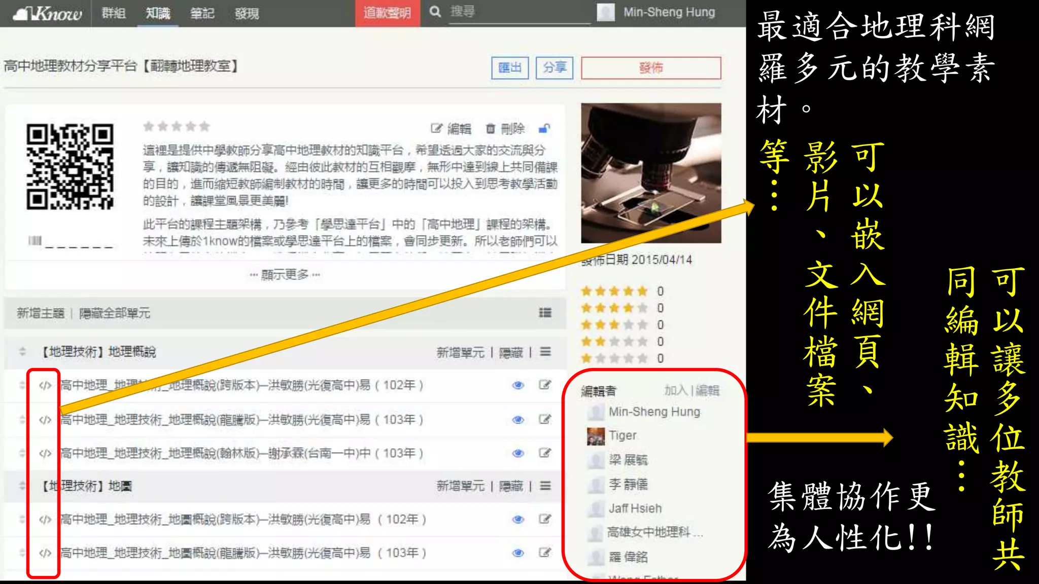The height and width of the screenshot is (584, 1039).
Task: Focus the 搜尋 search field
Action: 520,12
